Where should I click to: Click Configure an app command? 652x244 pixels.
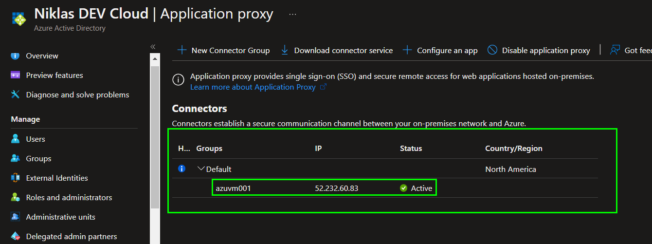[x=440, y=50]
